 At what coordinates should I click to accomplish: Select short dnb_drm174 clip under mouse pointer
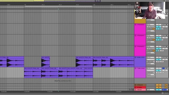coord(45,62)
